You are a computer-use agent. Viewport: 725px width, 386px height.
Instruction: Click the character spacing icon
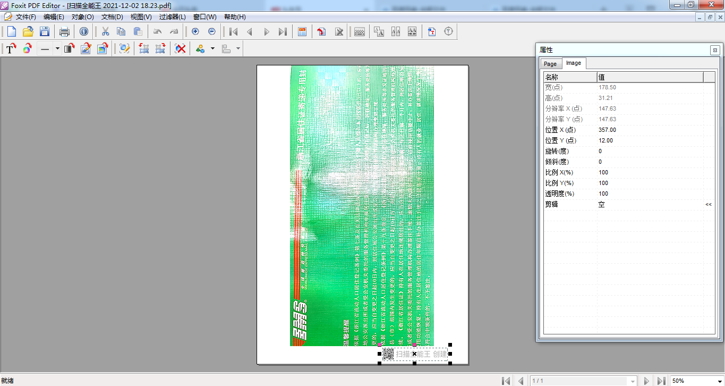click(x=395, y=31)
